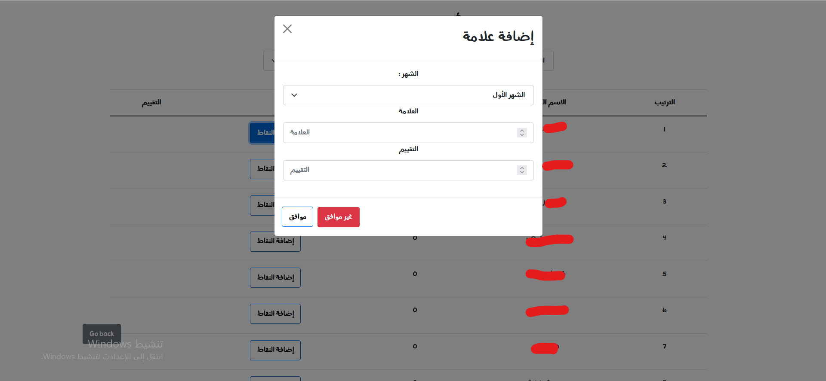Viewport: 826px width, 381px height.
Task: Close the إضافة علامة dialog with the X icon
Action: tap(287, 29)
